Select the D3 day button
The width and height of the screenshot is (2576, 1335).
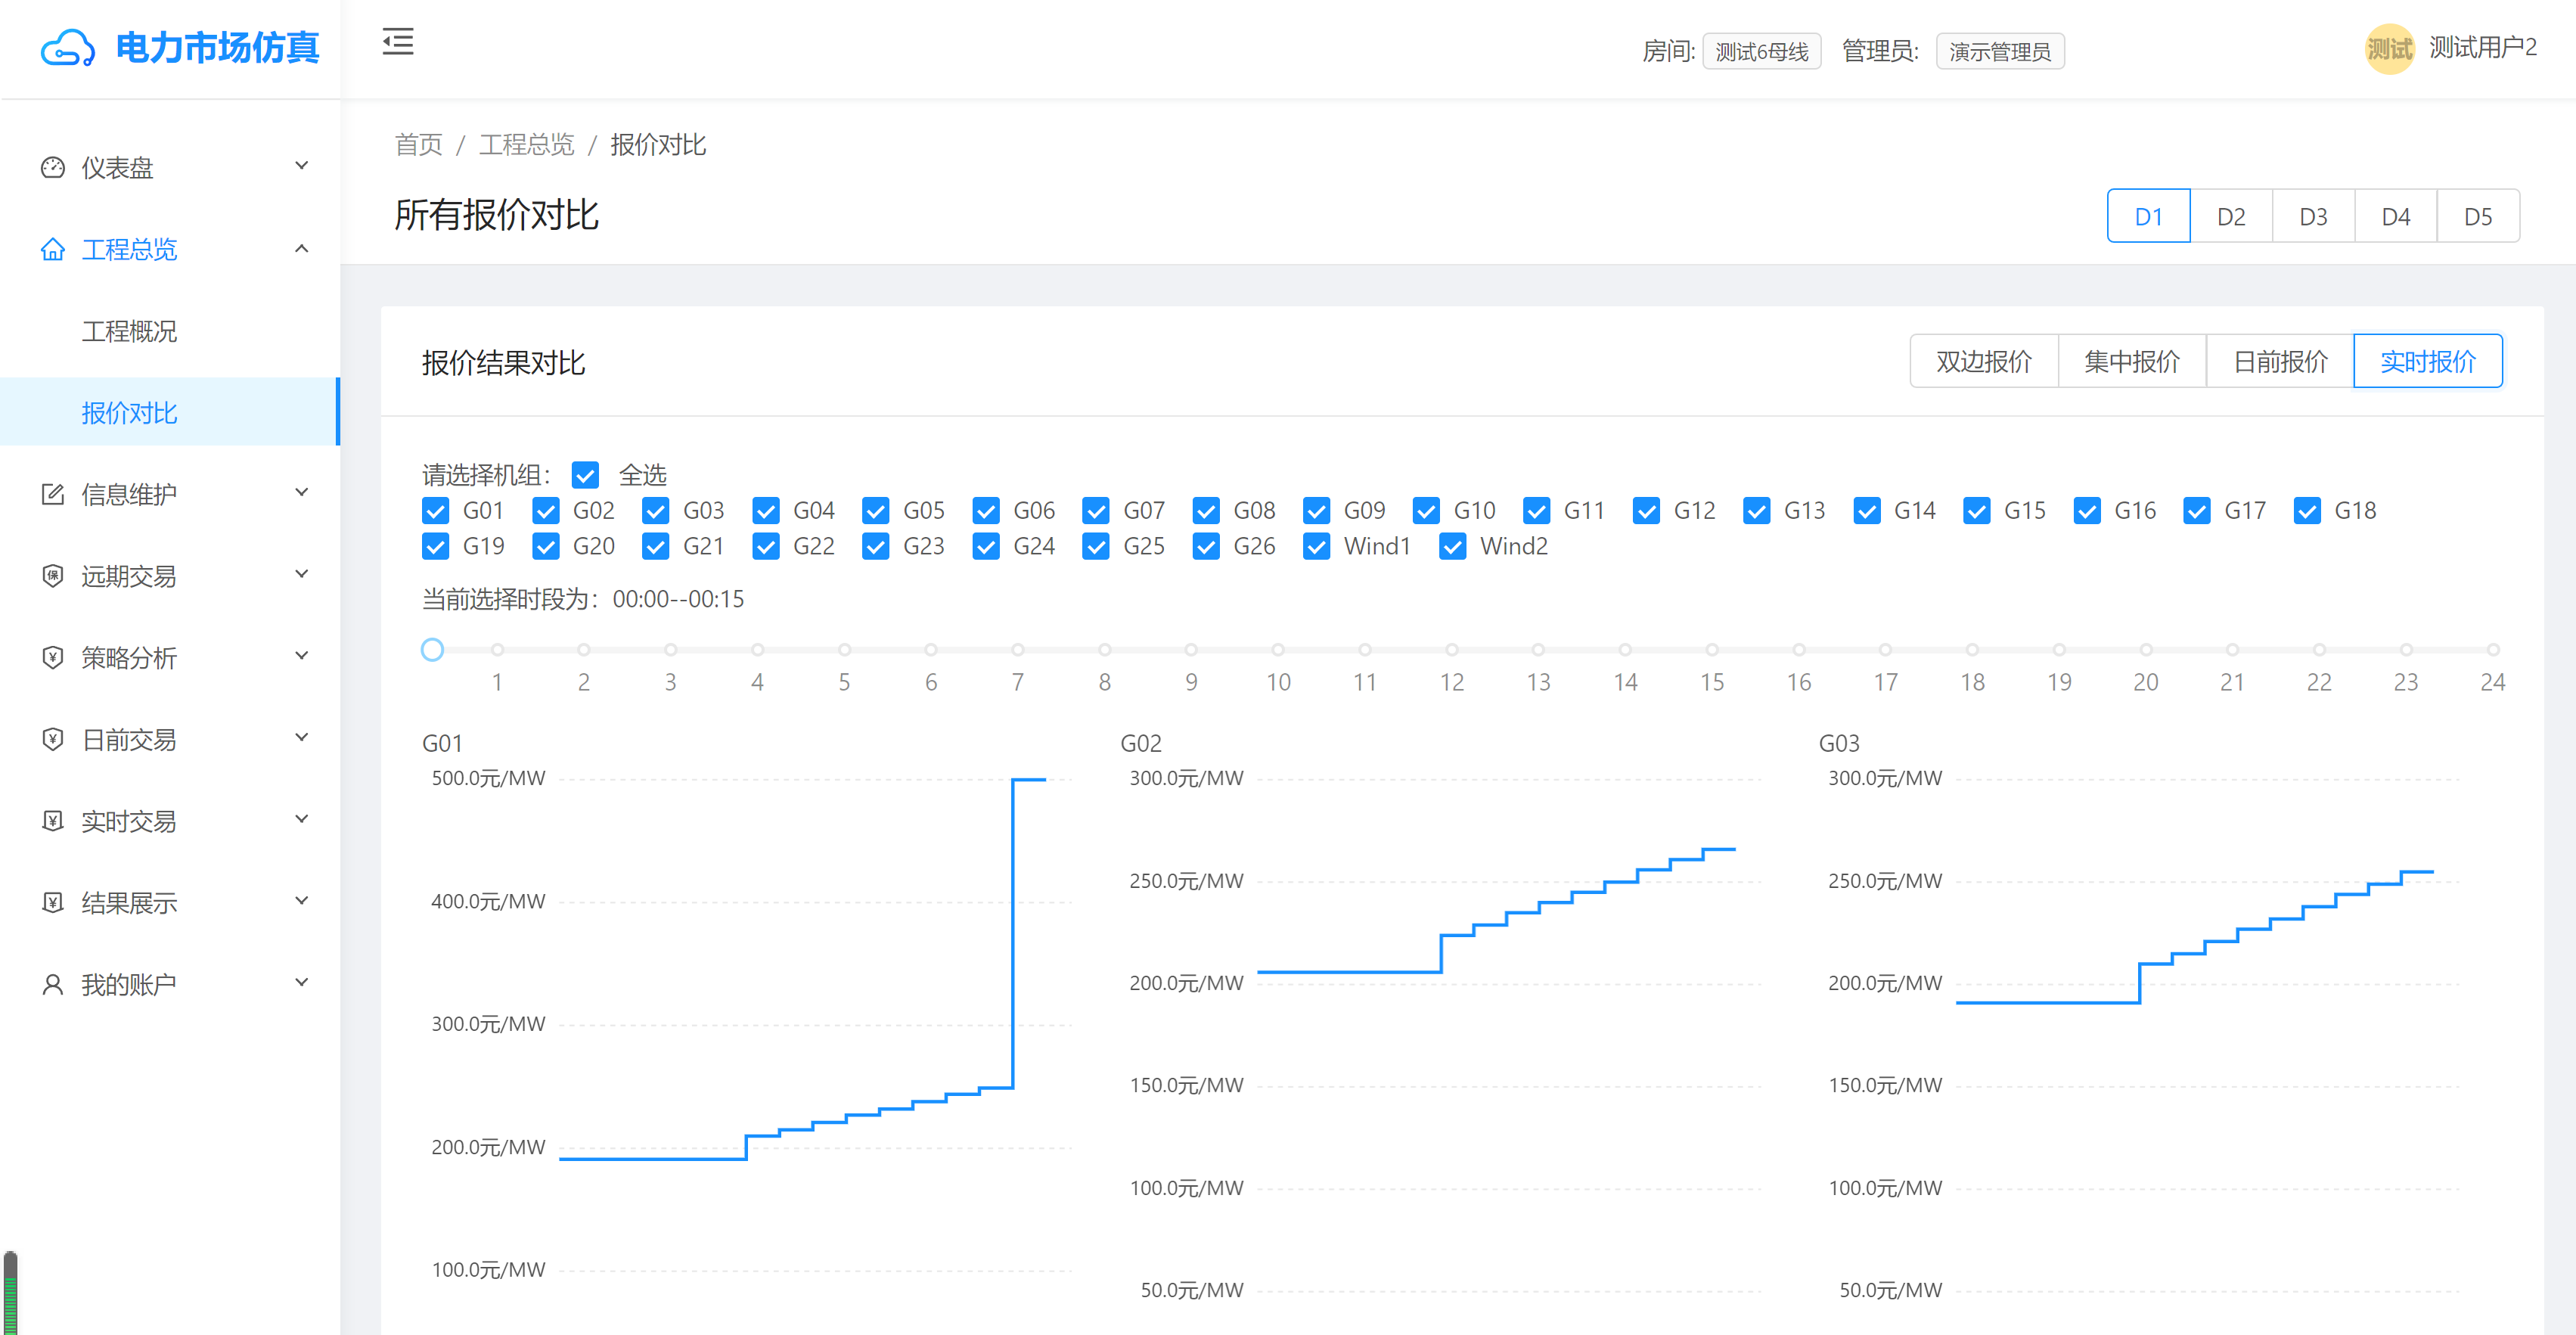pos(2313,216)
